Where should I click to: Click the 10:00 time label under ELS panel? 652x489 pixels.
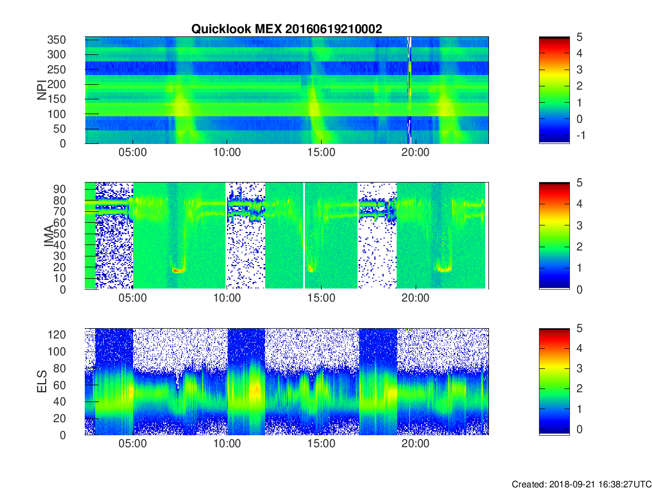(227, 444)
